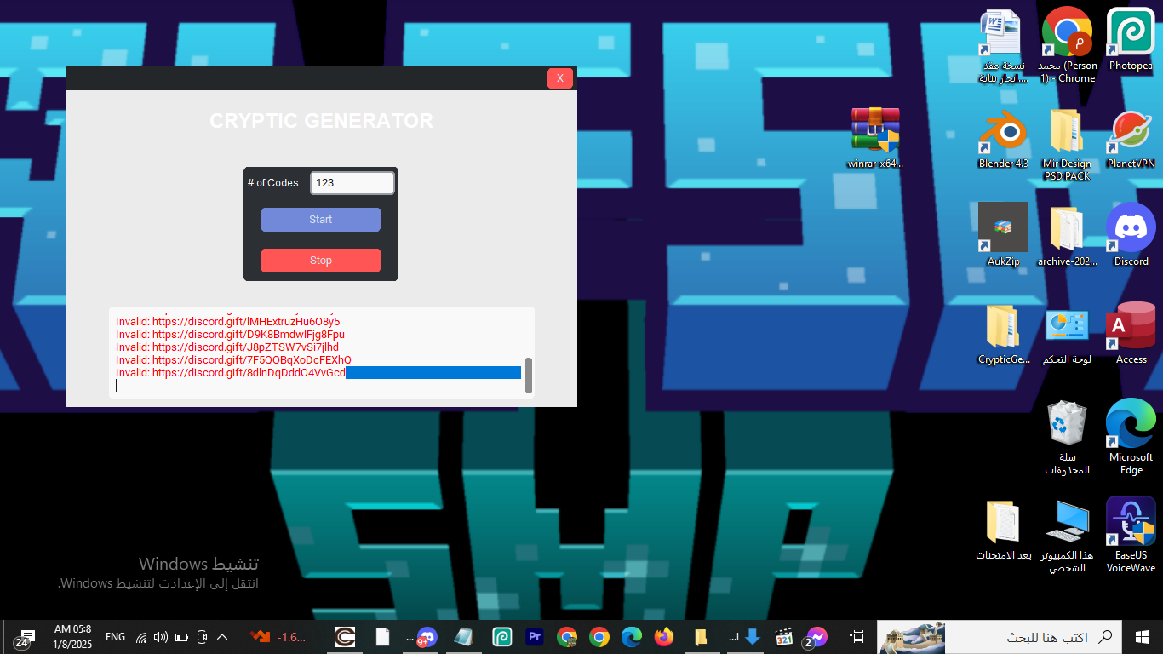Click the invalid link ending J8pZTSW7vSi7jlhd
The height and width of the screenshot is (654, 1163).
click(x=227, y=347)
